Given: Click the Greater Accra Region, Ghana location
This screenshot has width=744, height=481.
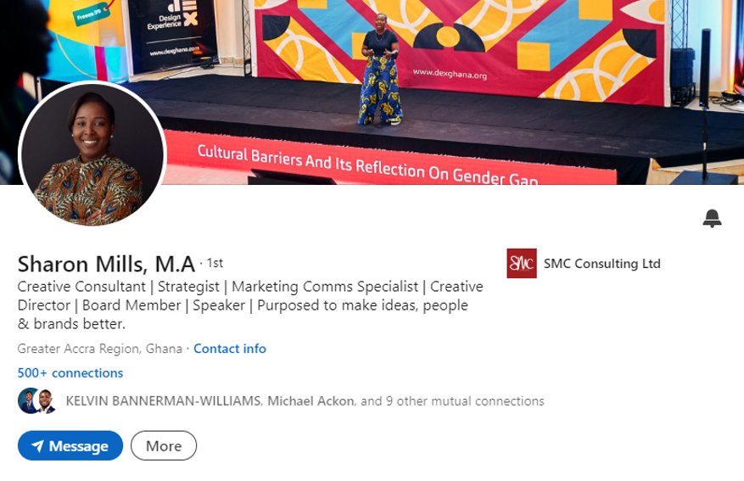Looking at the screenshot, I should click(x=99, y=349).
